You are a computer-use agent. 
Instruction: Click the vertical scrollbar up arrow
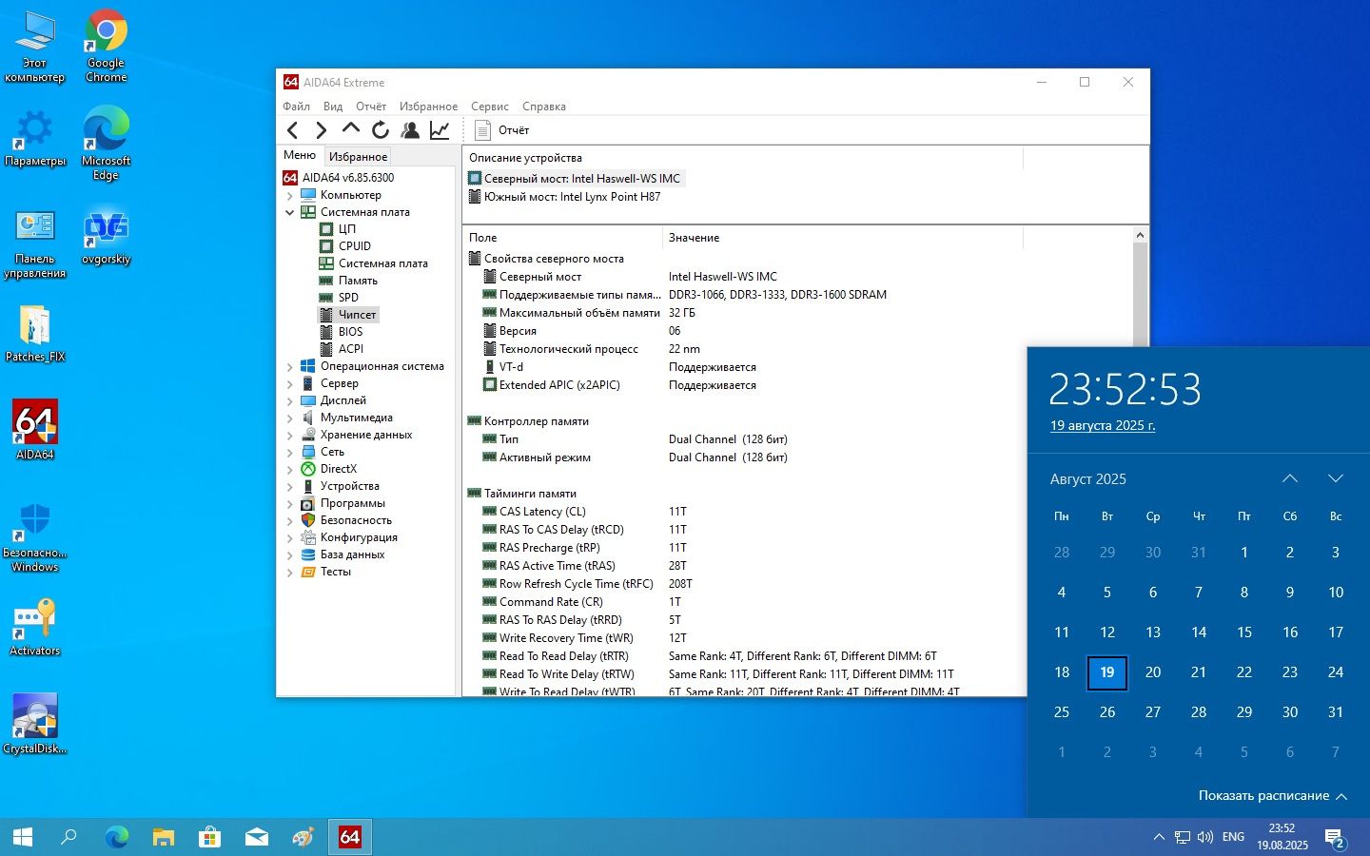tap(1140, 235)
